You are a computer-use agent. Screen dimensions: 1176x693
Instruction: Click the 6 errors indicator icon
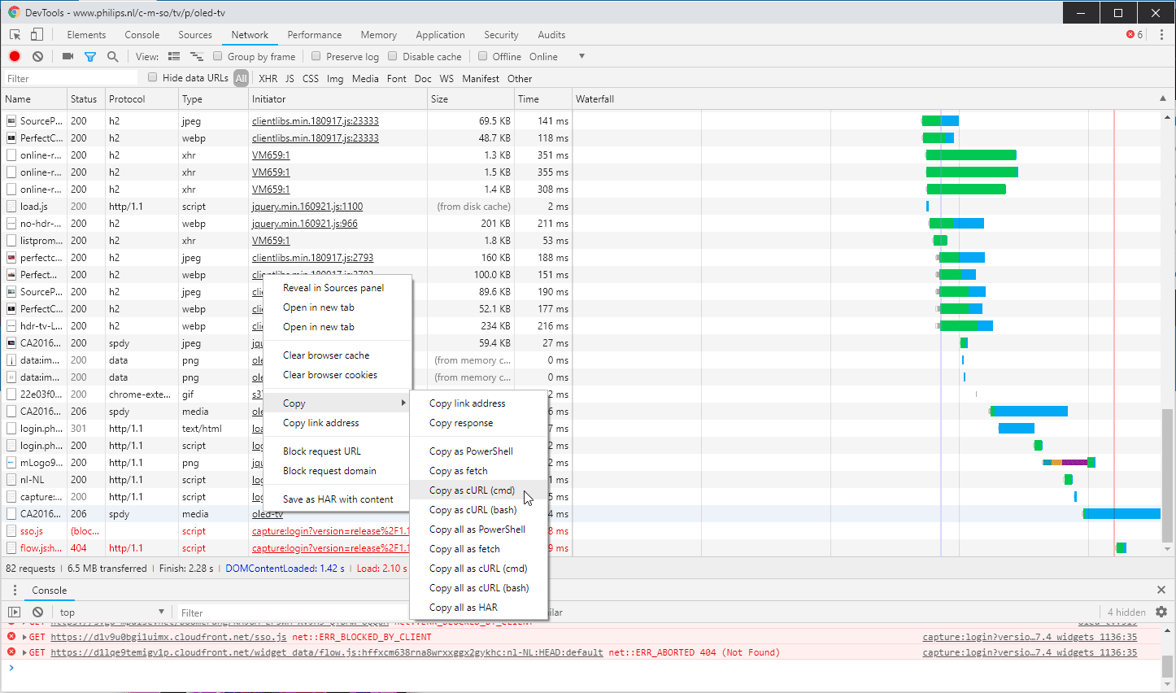(1135, 34)
